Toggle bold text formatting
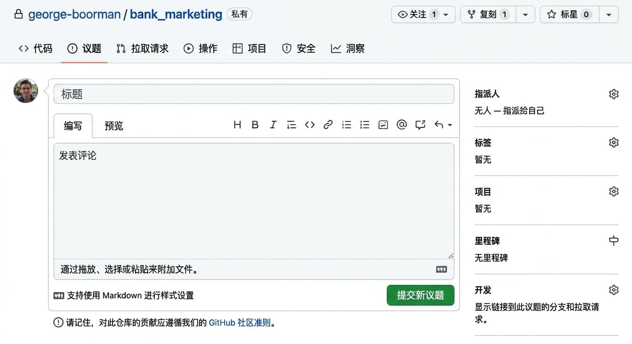The image size is (632, 344). point(255,125)
